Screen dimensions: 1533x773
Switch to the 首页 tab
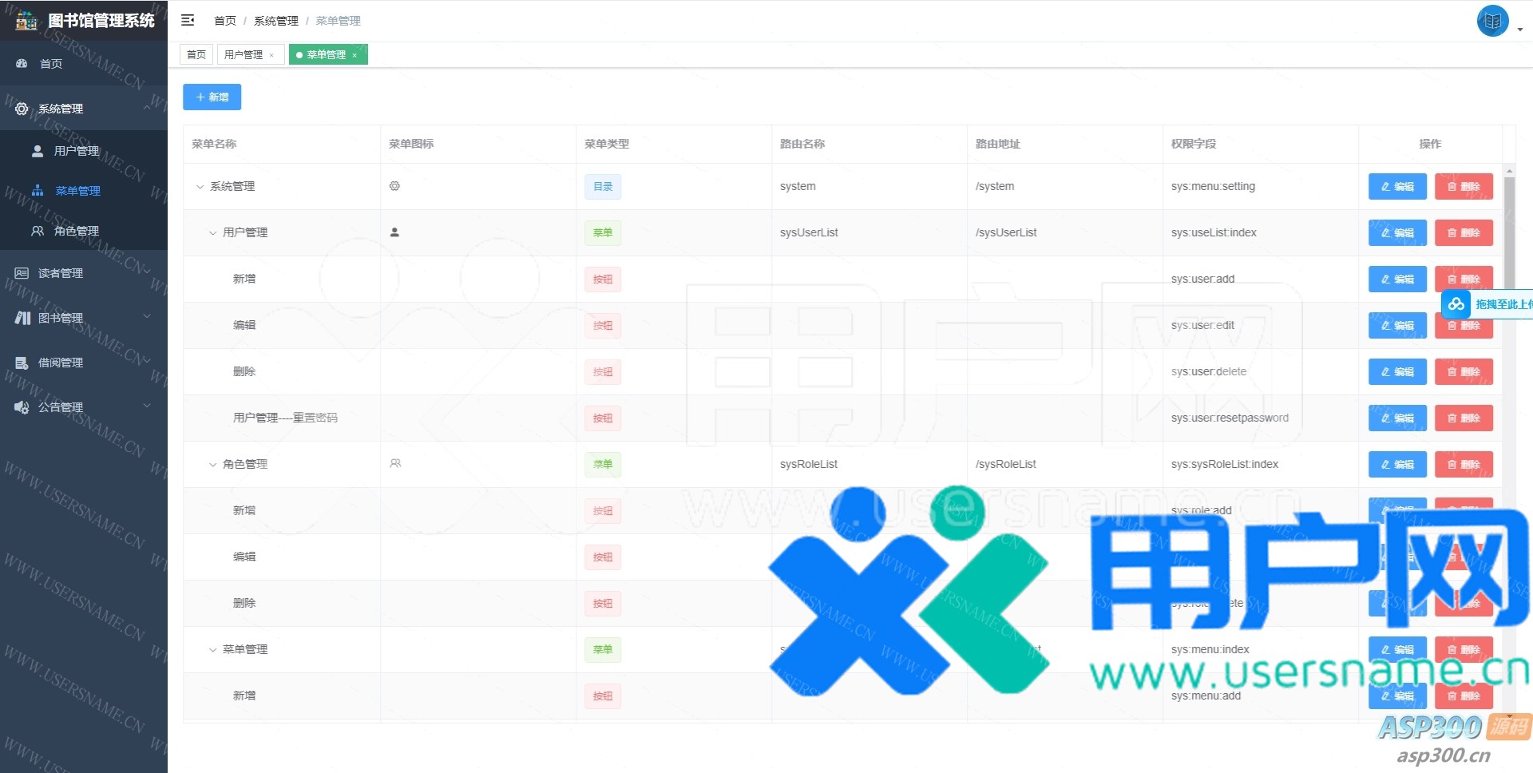196,54
